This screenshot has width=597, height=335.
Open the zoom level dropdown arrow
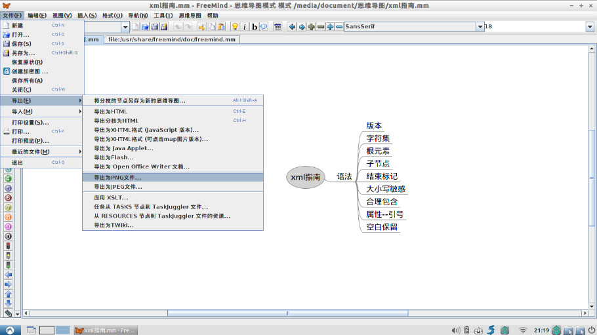tap(125, 27)
